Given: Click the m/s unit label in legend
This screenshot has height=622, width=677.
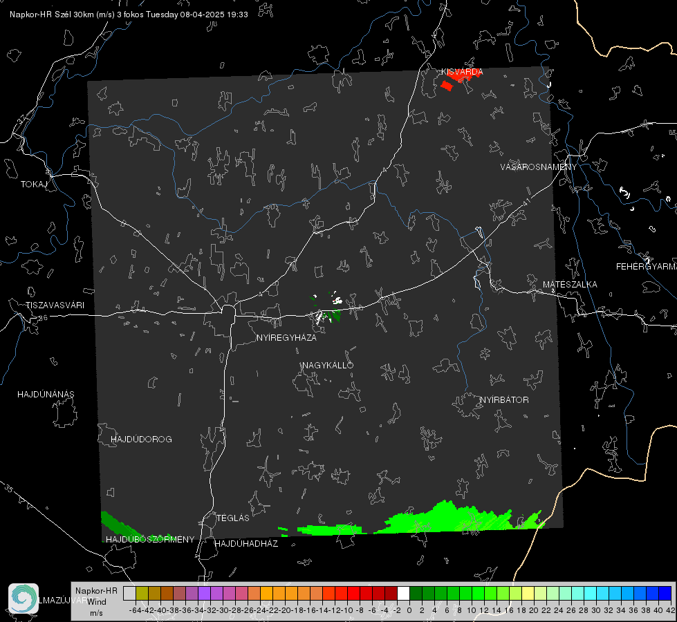Looking at the screenshot, I should click(96, 613).
